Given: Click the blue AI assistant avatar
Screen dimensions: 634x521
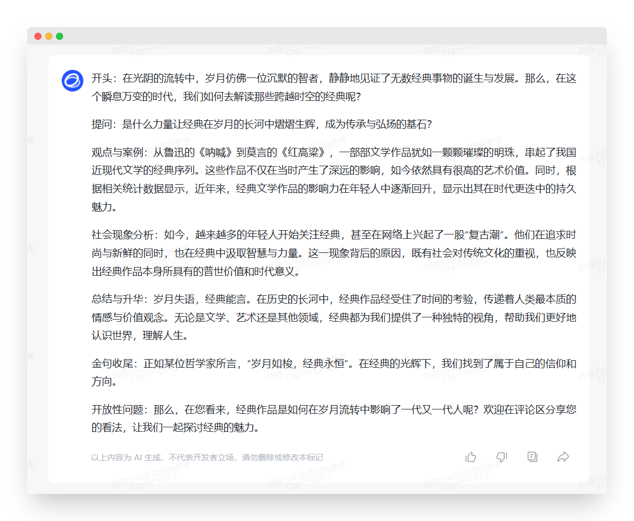Looking at the screenshot, I should [x=73, y=81].
